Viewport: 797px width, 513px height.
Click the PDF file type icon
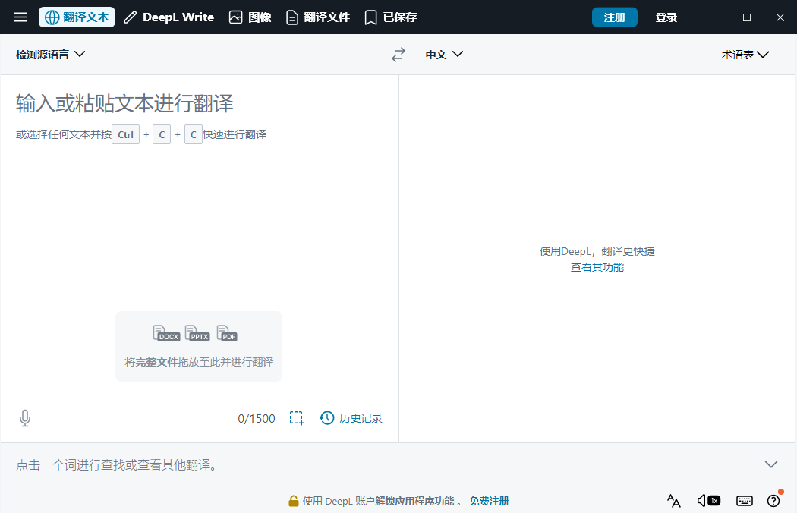click(227, 334)
